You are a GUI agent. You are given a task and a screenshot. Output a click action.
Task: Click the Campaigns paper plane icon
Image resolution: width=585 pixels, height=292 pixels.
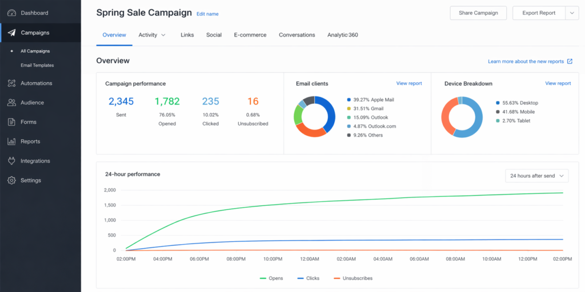coord(11,33)
